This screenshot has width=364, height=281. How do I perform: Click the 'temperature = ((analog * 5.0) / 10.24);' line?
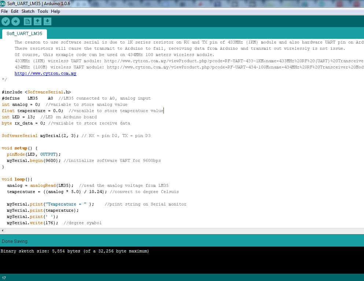93,192
